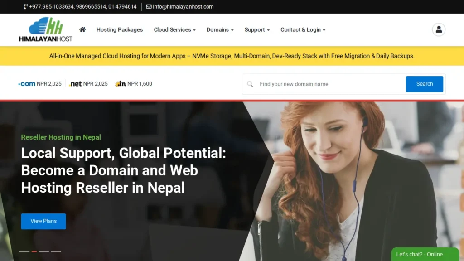Click the magnifying glass in the domain search field
The height and width of the screenshot is (261, 464).
click(x=250, y=84)
